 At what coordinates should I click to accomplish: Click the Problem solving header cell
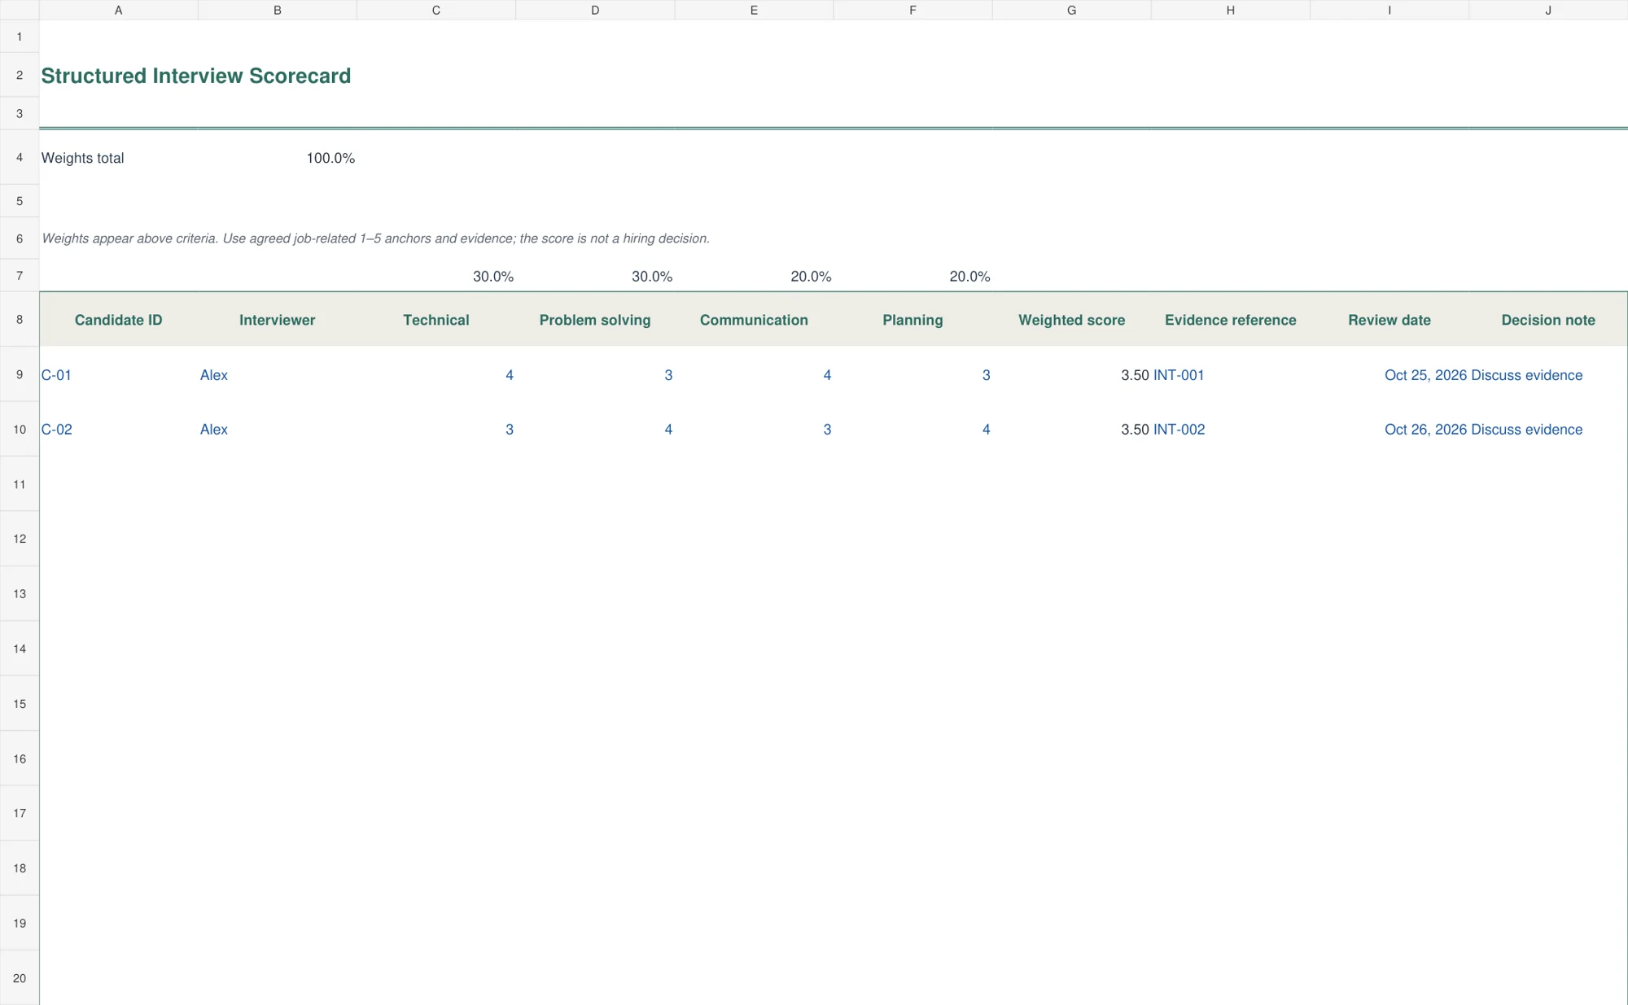[595, 320]
